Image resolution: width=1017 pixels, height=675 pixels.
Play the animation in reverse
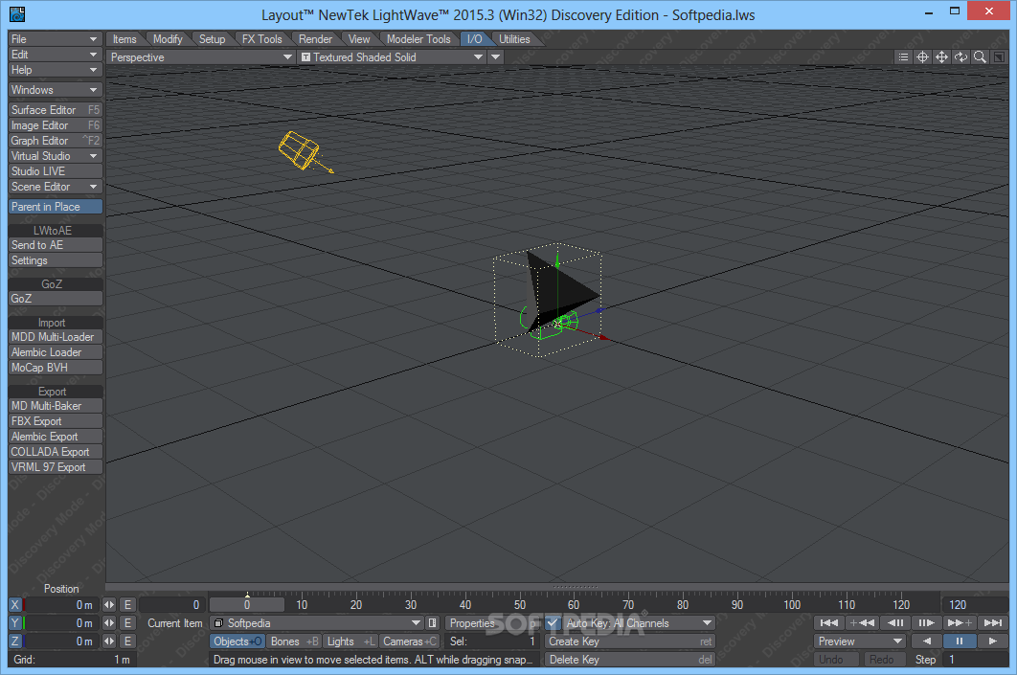(x=927, y=641)
